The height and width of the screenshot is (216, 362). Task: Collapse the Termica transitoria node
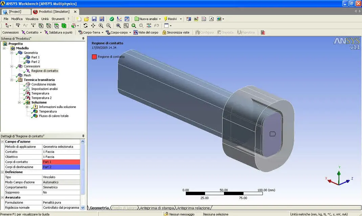[12, 80]
